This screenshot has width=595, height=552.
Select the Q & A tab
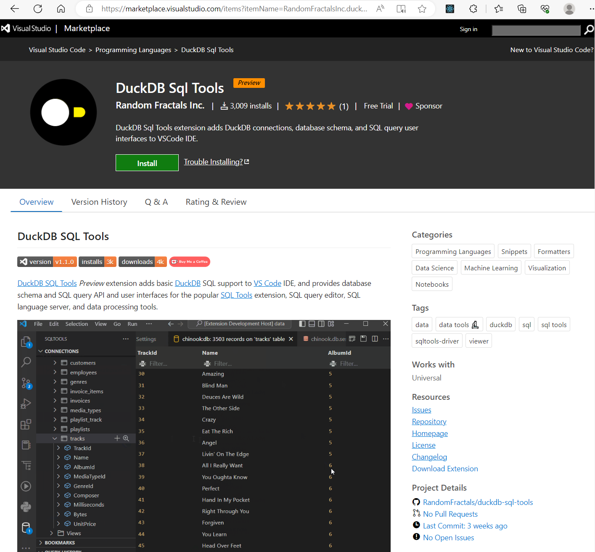[156, 202]
